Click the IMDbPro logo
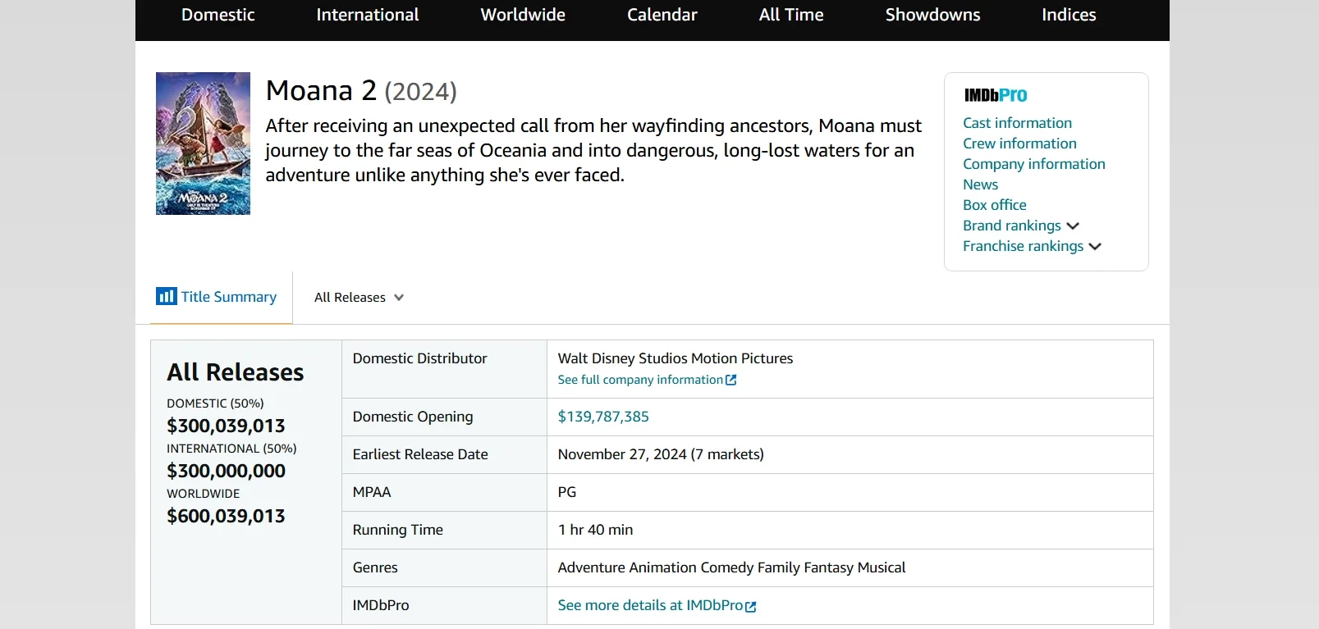This screenshot has height=629, width=1319. point(995,95)
